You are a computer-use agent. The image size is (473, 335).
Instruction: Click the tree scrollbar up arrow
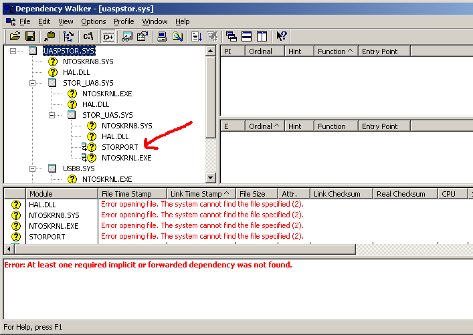tap(210, 51)
